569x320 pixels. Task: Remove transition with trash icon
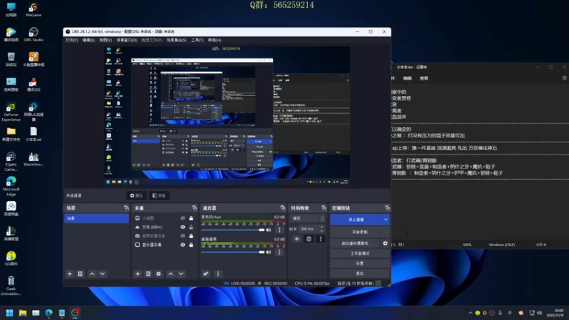coord(309,239)
